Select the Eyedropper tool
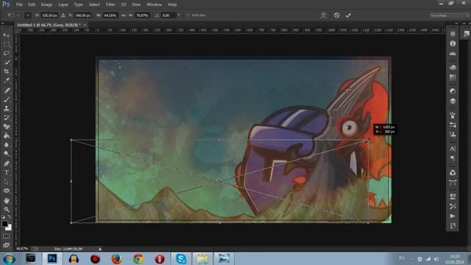 click(7, 80)
